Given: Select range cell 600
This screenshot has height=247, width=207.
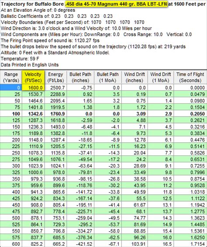Looking at the screenshot, I should point(11,244).
